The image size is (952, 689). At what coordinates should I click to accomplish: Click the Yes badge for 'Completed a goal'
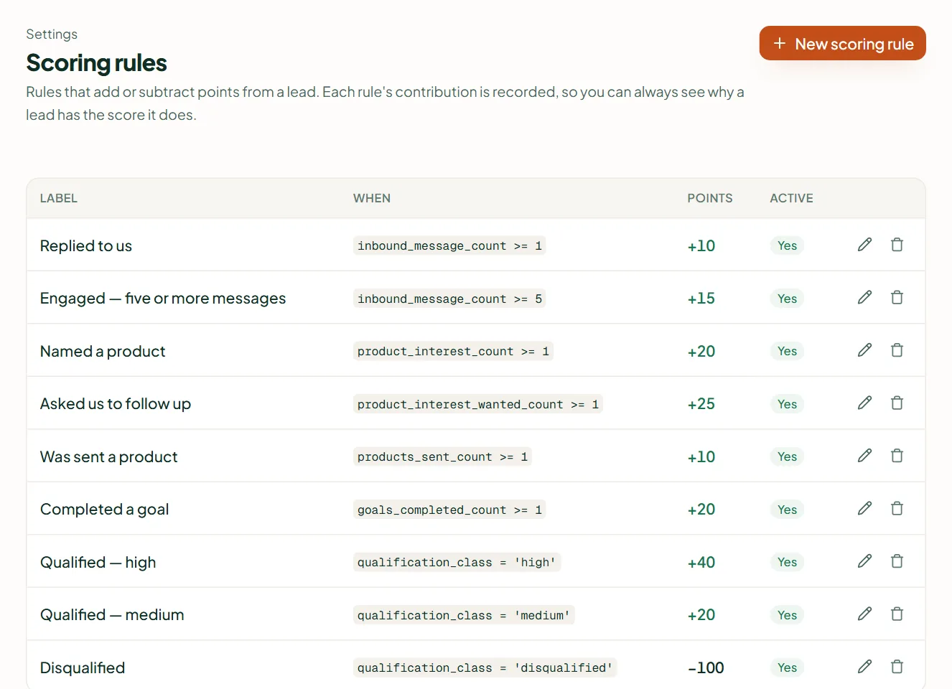click(x=787, y=510)
